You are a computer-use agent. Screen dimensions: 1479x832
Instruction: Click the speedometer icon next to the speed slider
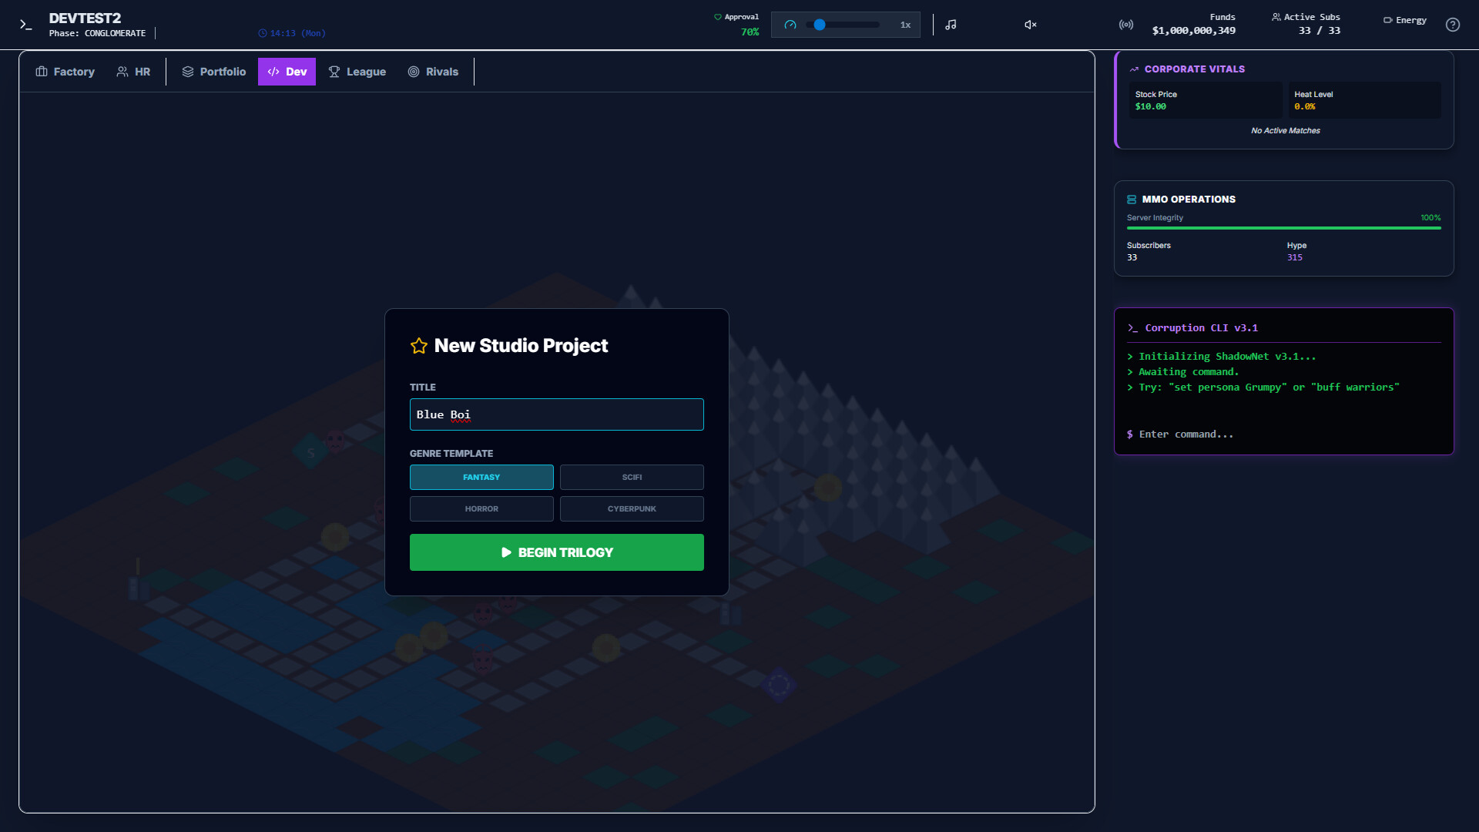[790, 24]
